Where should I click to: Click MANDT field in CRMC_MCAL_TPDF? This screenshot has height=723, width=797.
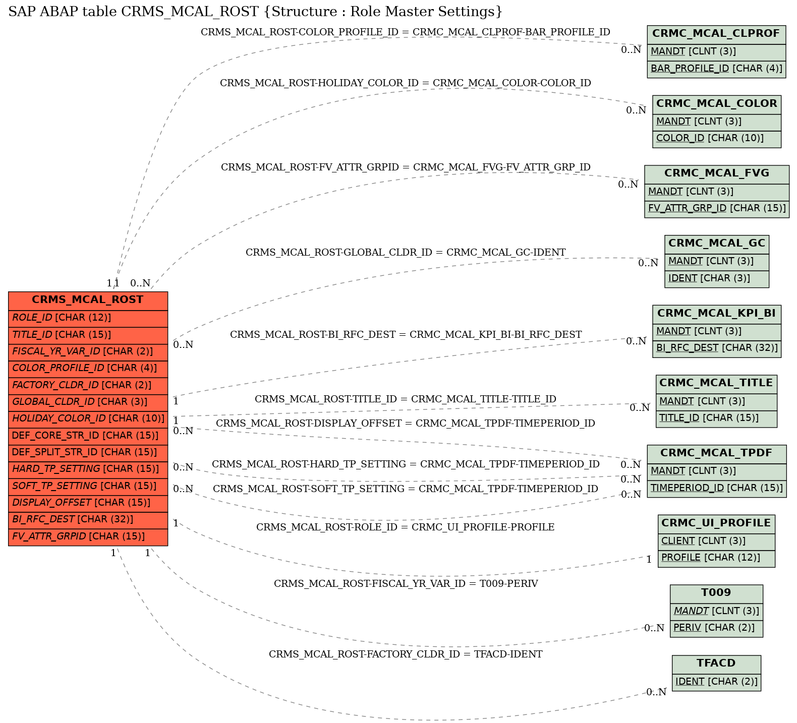716,471
